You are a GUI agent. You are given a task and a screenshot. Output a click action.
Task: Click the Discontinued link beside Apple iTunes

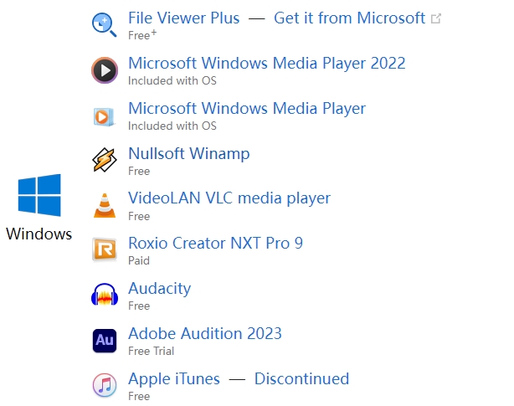coord(302,379)
